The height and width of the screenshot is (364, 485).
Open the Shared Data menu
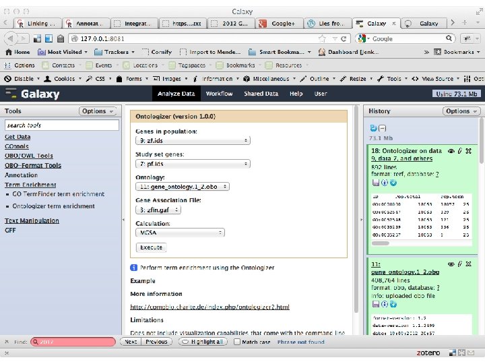(x=261, y=94)
